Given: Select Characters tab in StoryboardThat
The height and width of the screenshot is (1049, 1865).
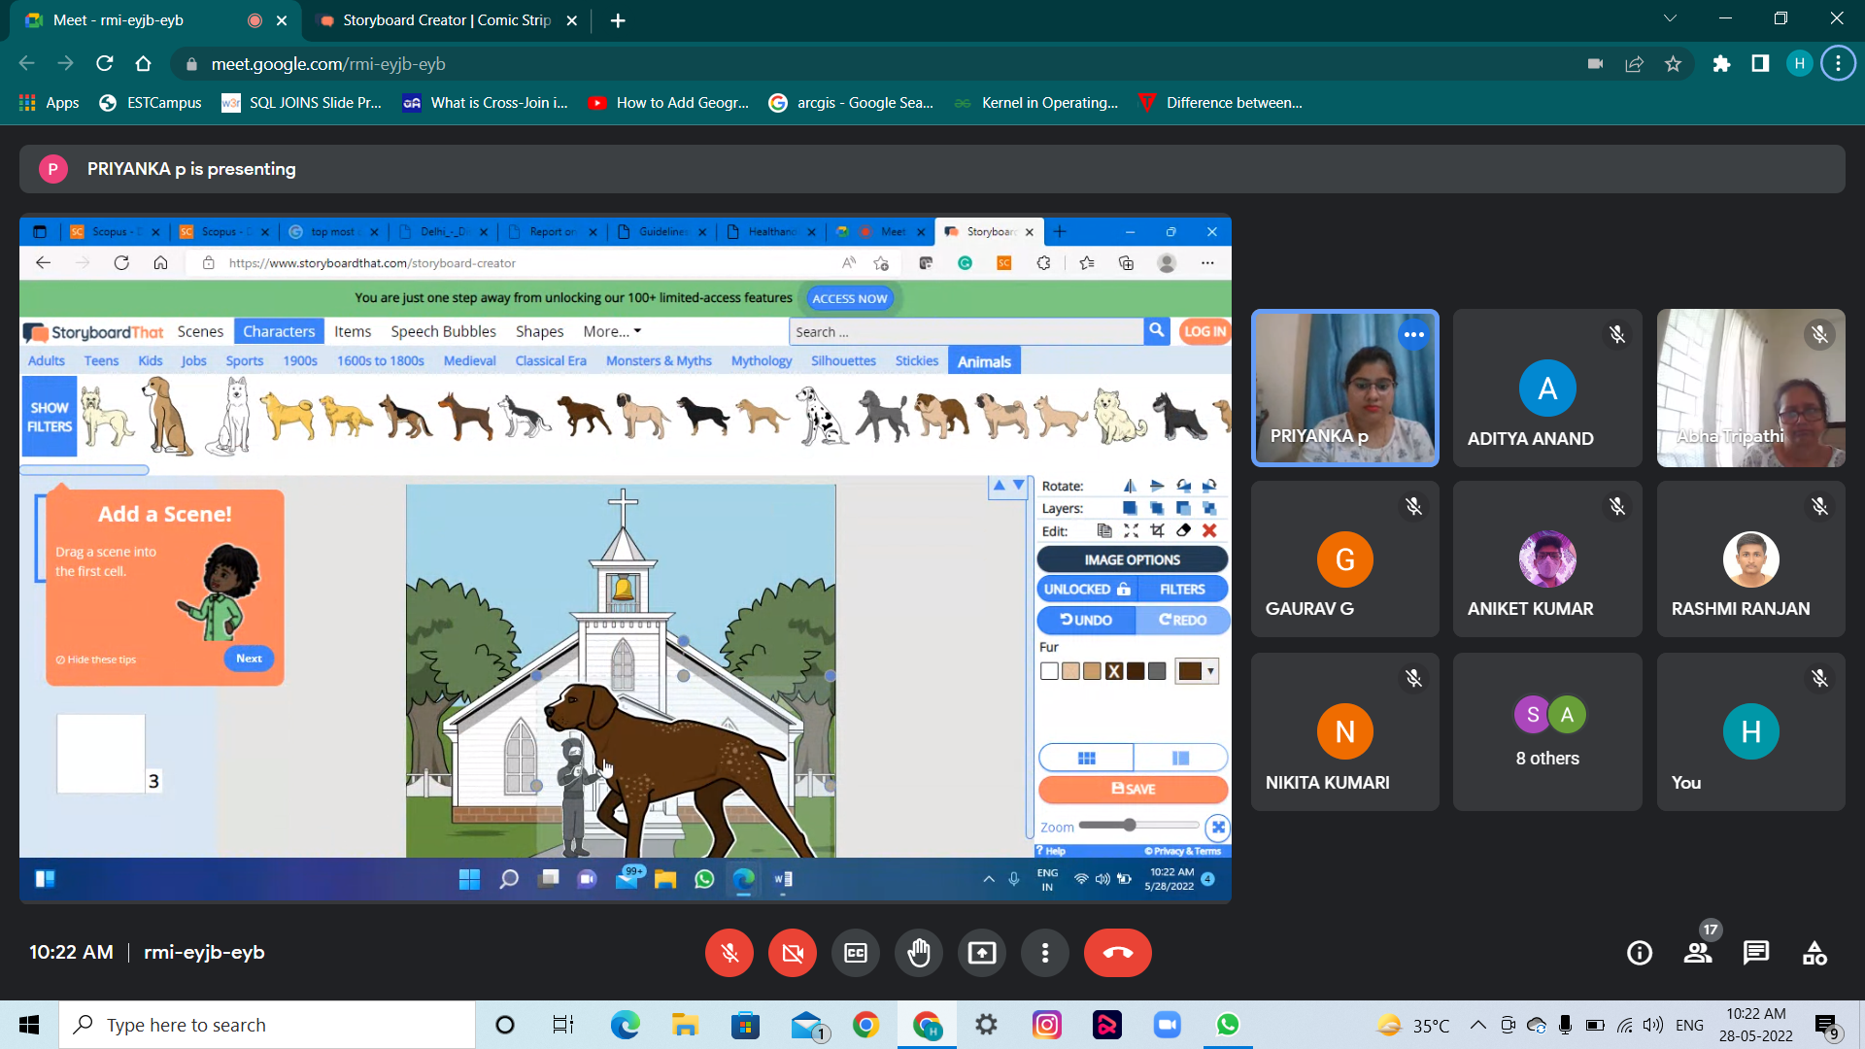Looking at the screenshot, I should pos(279,331).
